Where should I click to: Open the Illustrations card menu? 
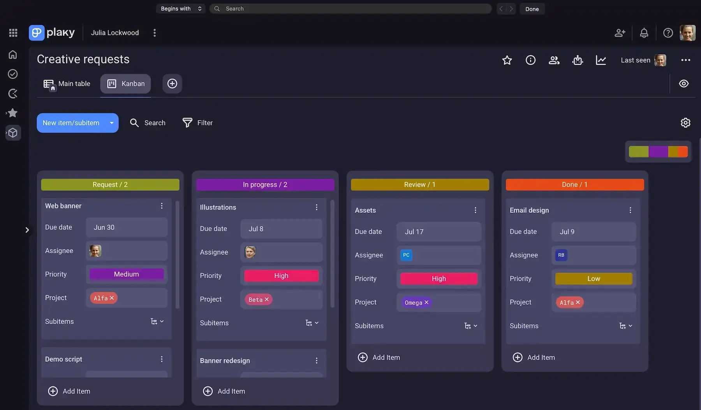(x=317, y=207)
